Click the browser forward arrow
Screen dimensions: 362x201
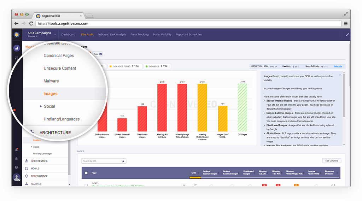point(24,24)
